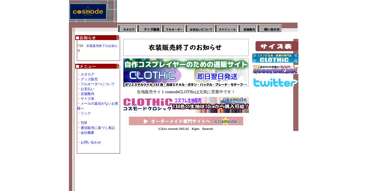Screen dimensions: 367x191
Task: Click the メニュー section header
Action: tap(97, 66)
